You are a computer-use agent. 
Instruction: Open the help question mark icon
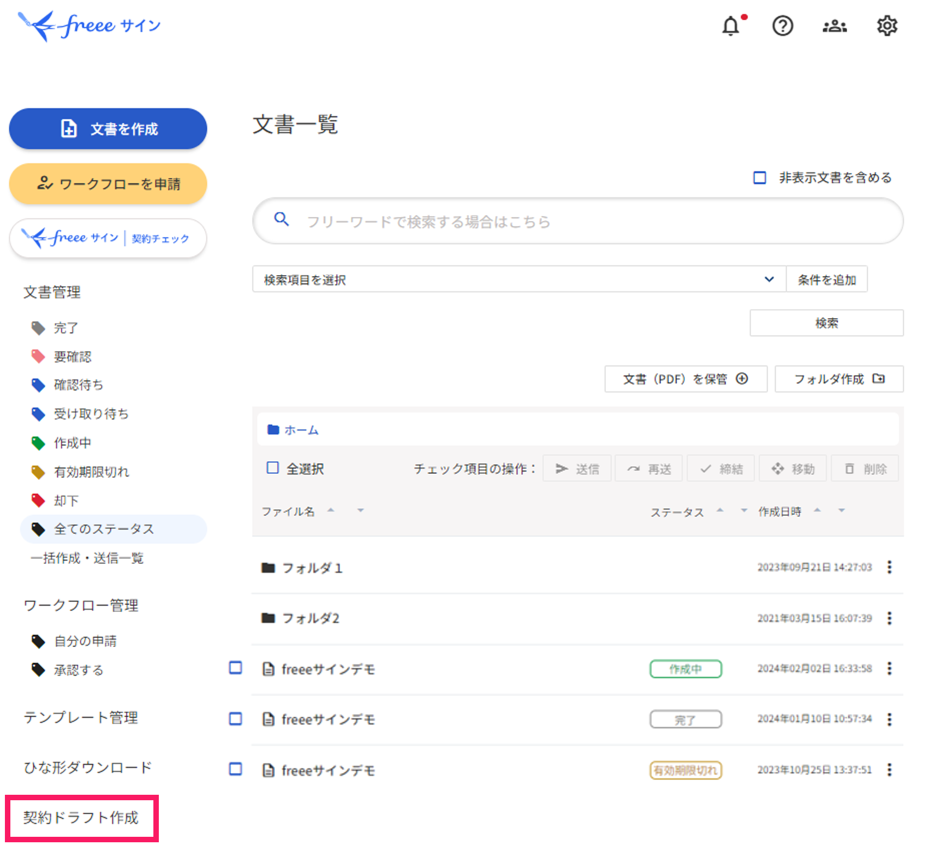point(782,26)
